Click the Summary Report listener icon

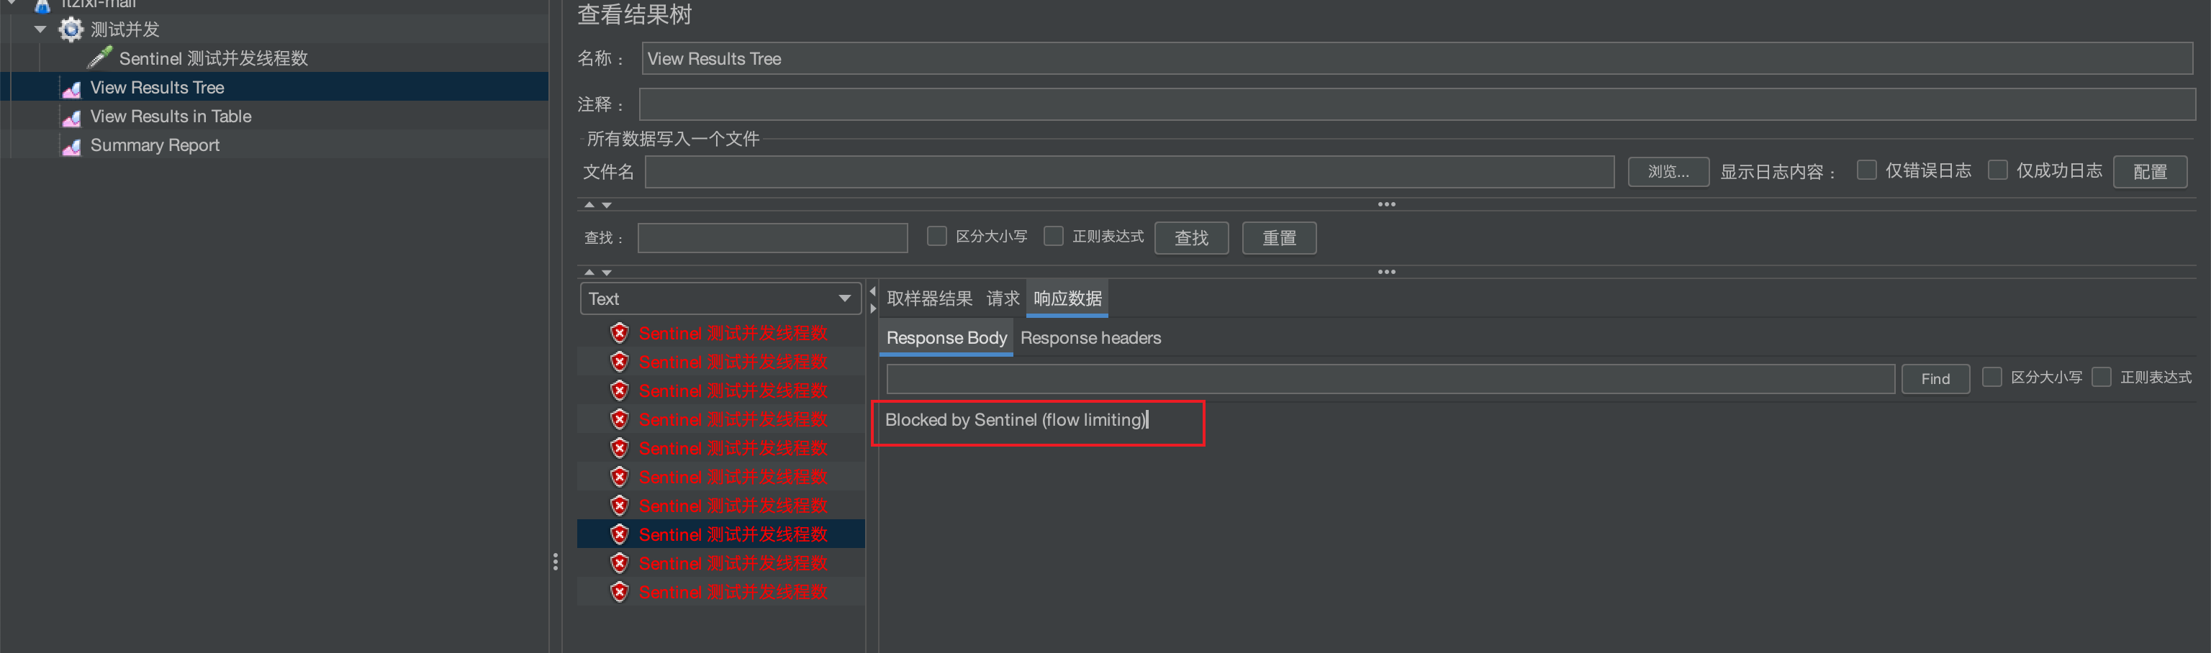tap(72, 146)
